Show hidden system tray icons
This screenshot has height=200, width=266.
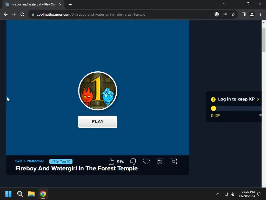[218, 194]
